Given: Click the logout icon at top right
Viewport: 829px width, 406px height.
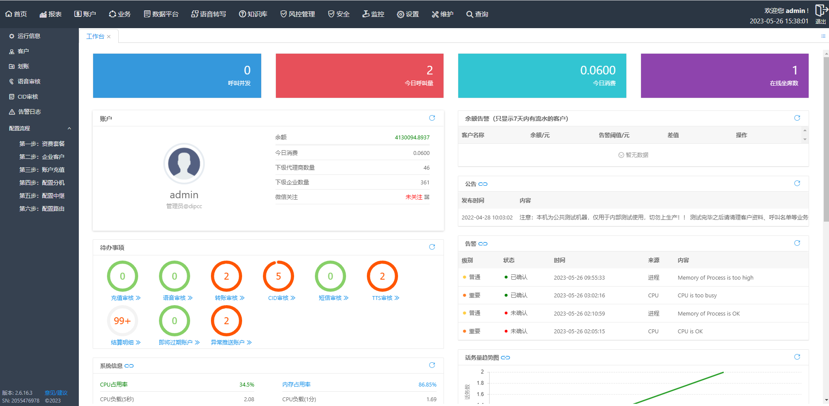Looking at the screenshot, I should pos(821,10).
